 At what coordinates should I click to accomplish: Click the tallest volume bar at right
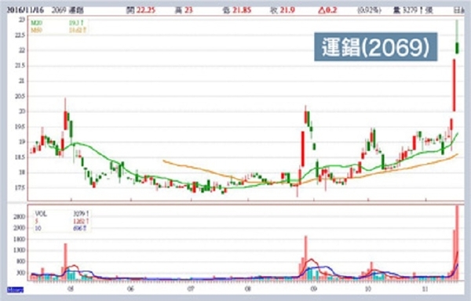coord(457,243)
